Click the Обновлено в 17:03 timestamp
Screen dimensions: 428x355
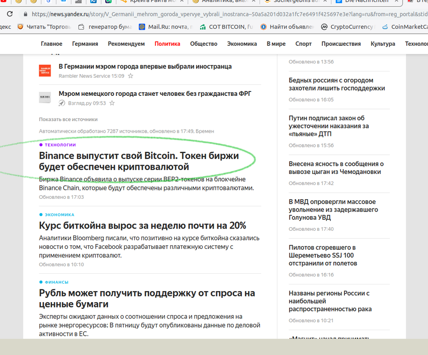61,197
